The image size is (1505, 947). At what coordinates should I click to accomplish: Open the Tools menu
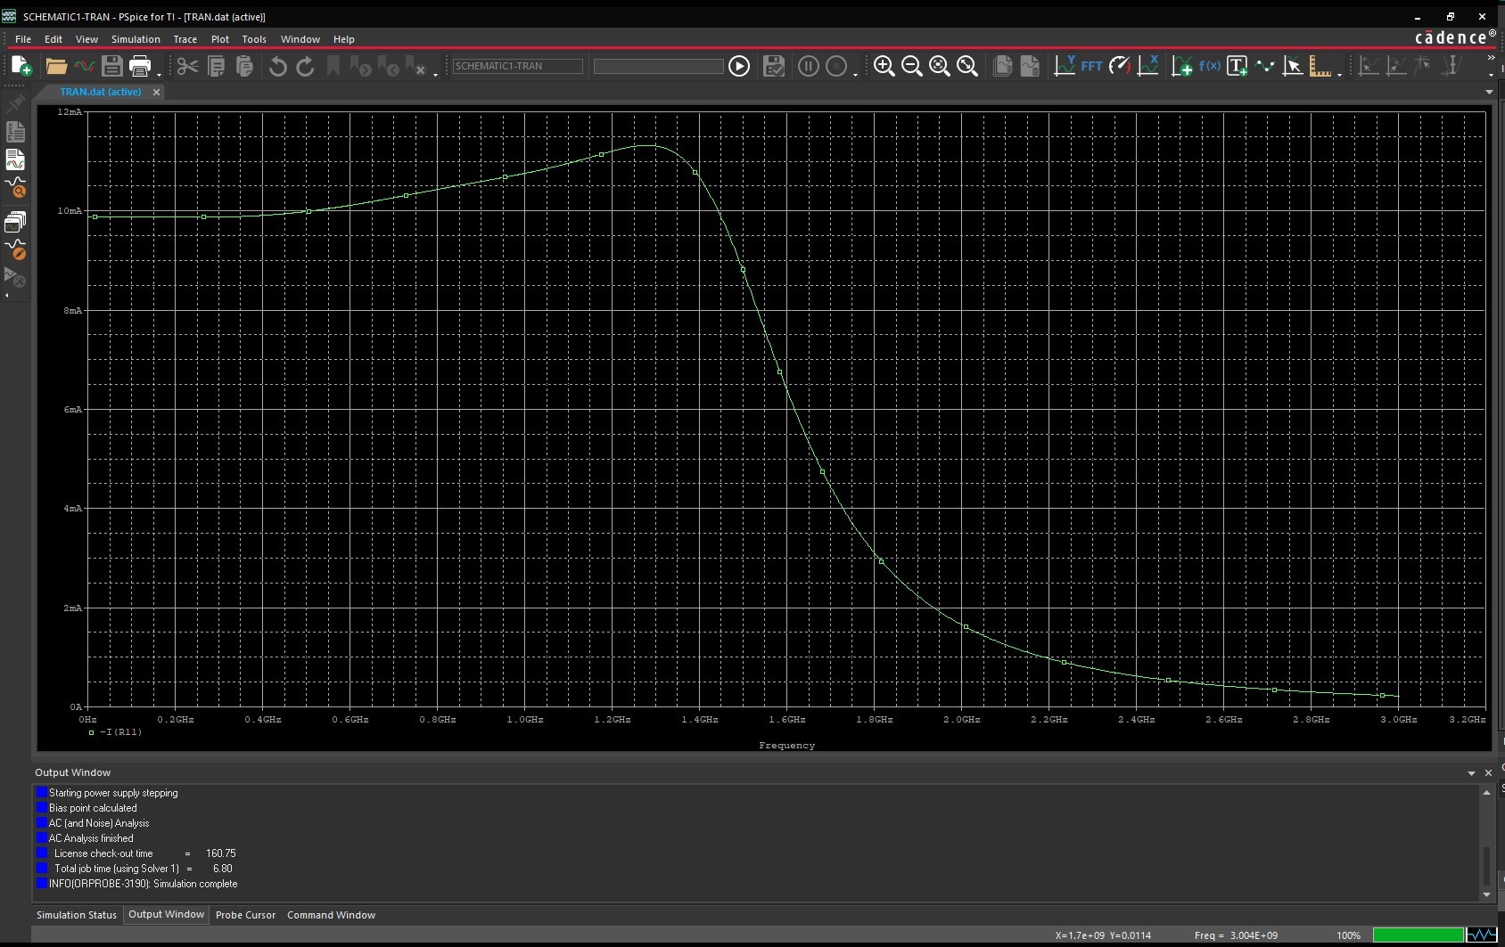(x=254, y=39)
